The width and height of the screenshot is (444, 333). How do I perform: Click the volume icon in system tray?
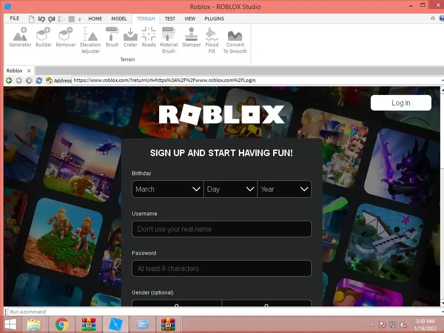(x=403, y=325)
